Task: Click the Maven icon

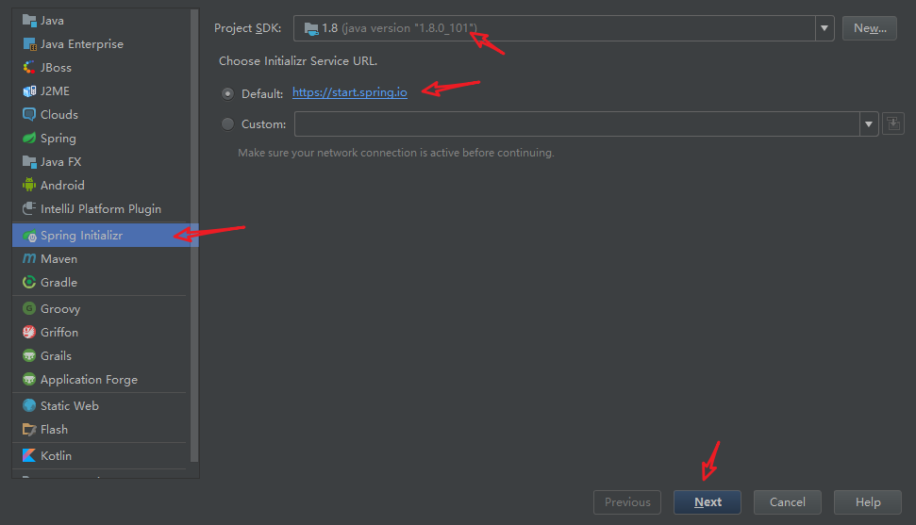Action: coord(29,258)
